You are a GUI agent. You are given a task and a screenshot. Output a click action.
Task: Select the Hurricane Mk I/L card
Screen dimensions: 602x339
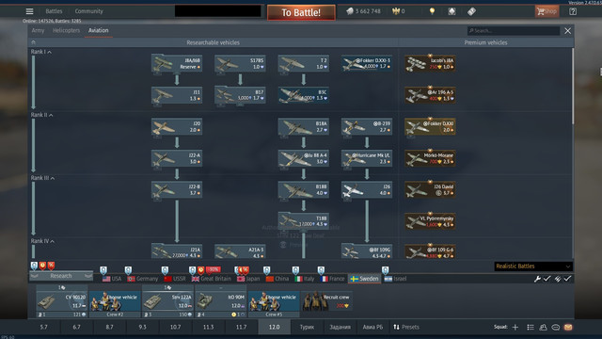(x=367, y=158)
